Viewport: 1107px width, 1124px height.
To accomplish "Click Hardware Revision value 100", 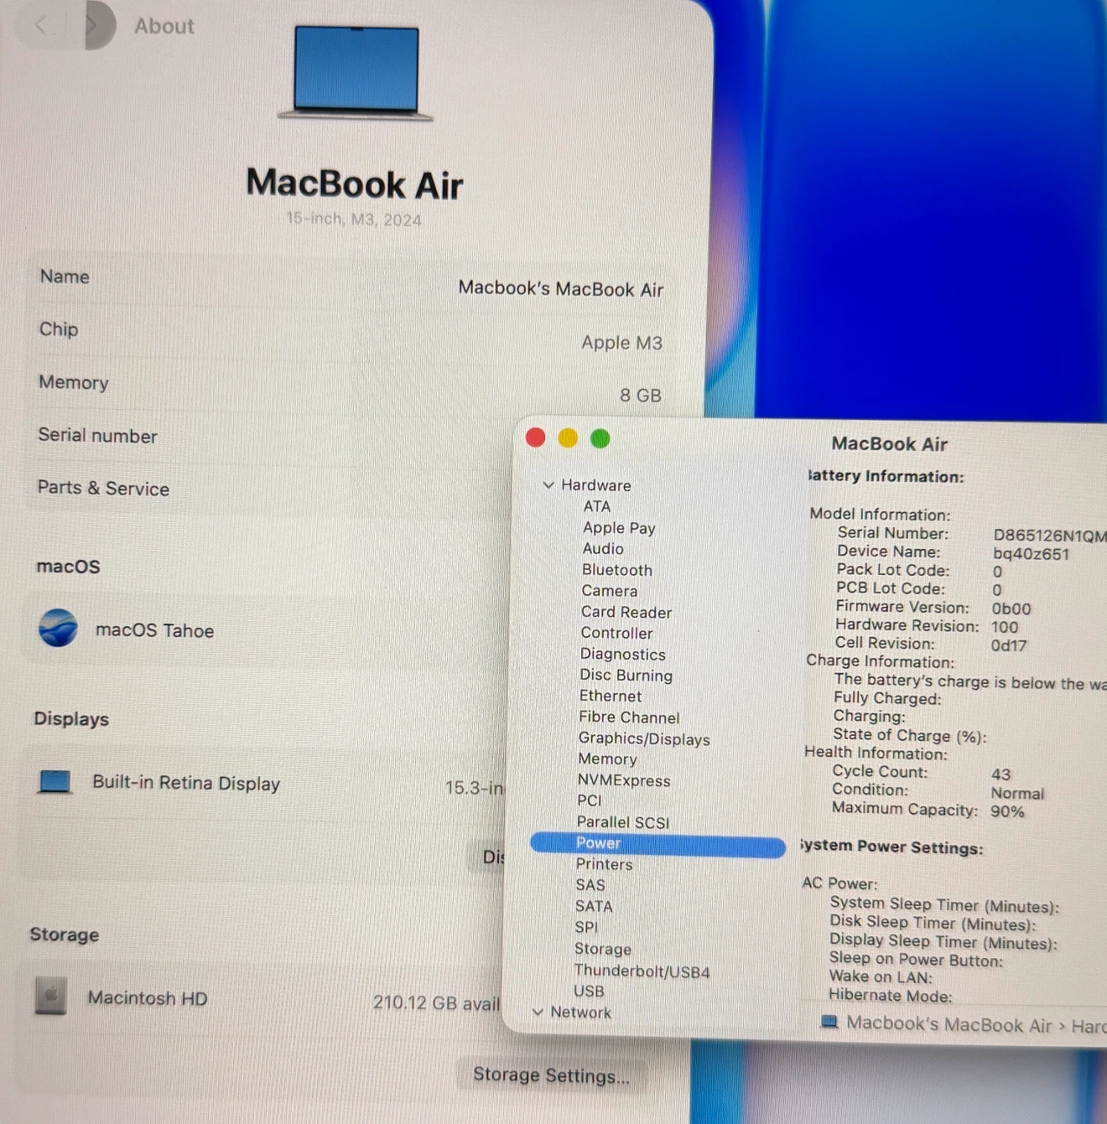I will (x=1004, y=627).
